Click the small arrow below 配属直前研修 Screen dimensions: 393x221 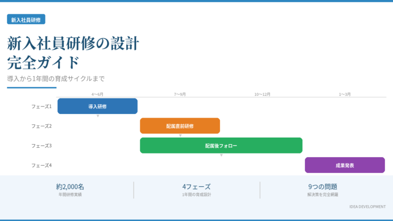[180, 136]
